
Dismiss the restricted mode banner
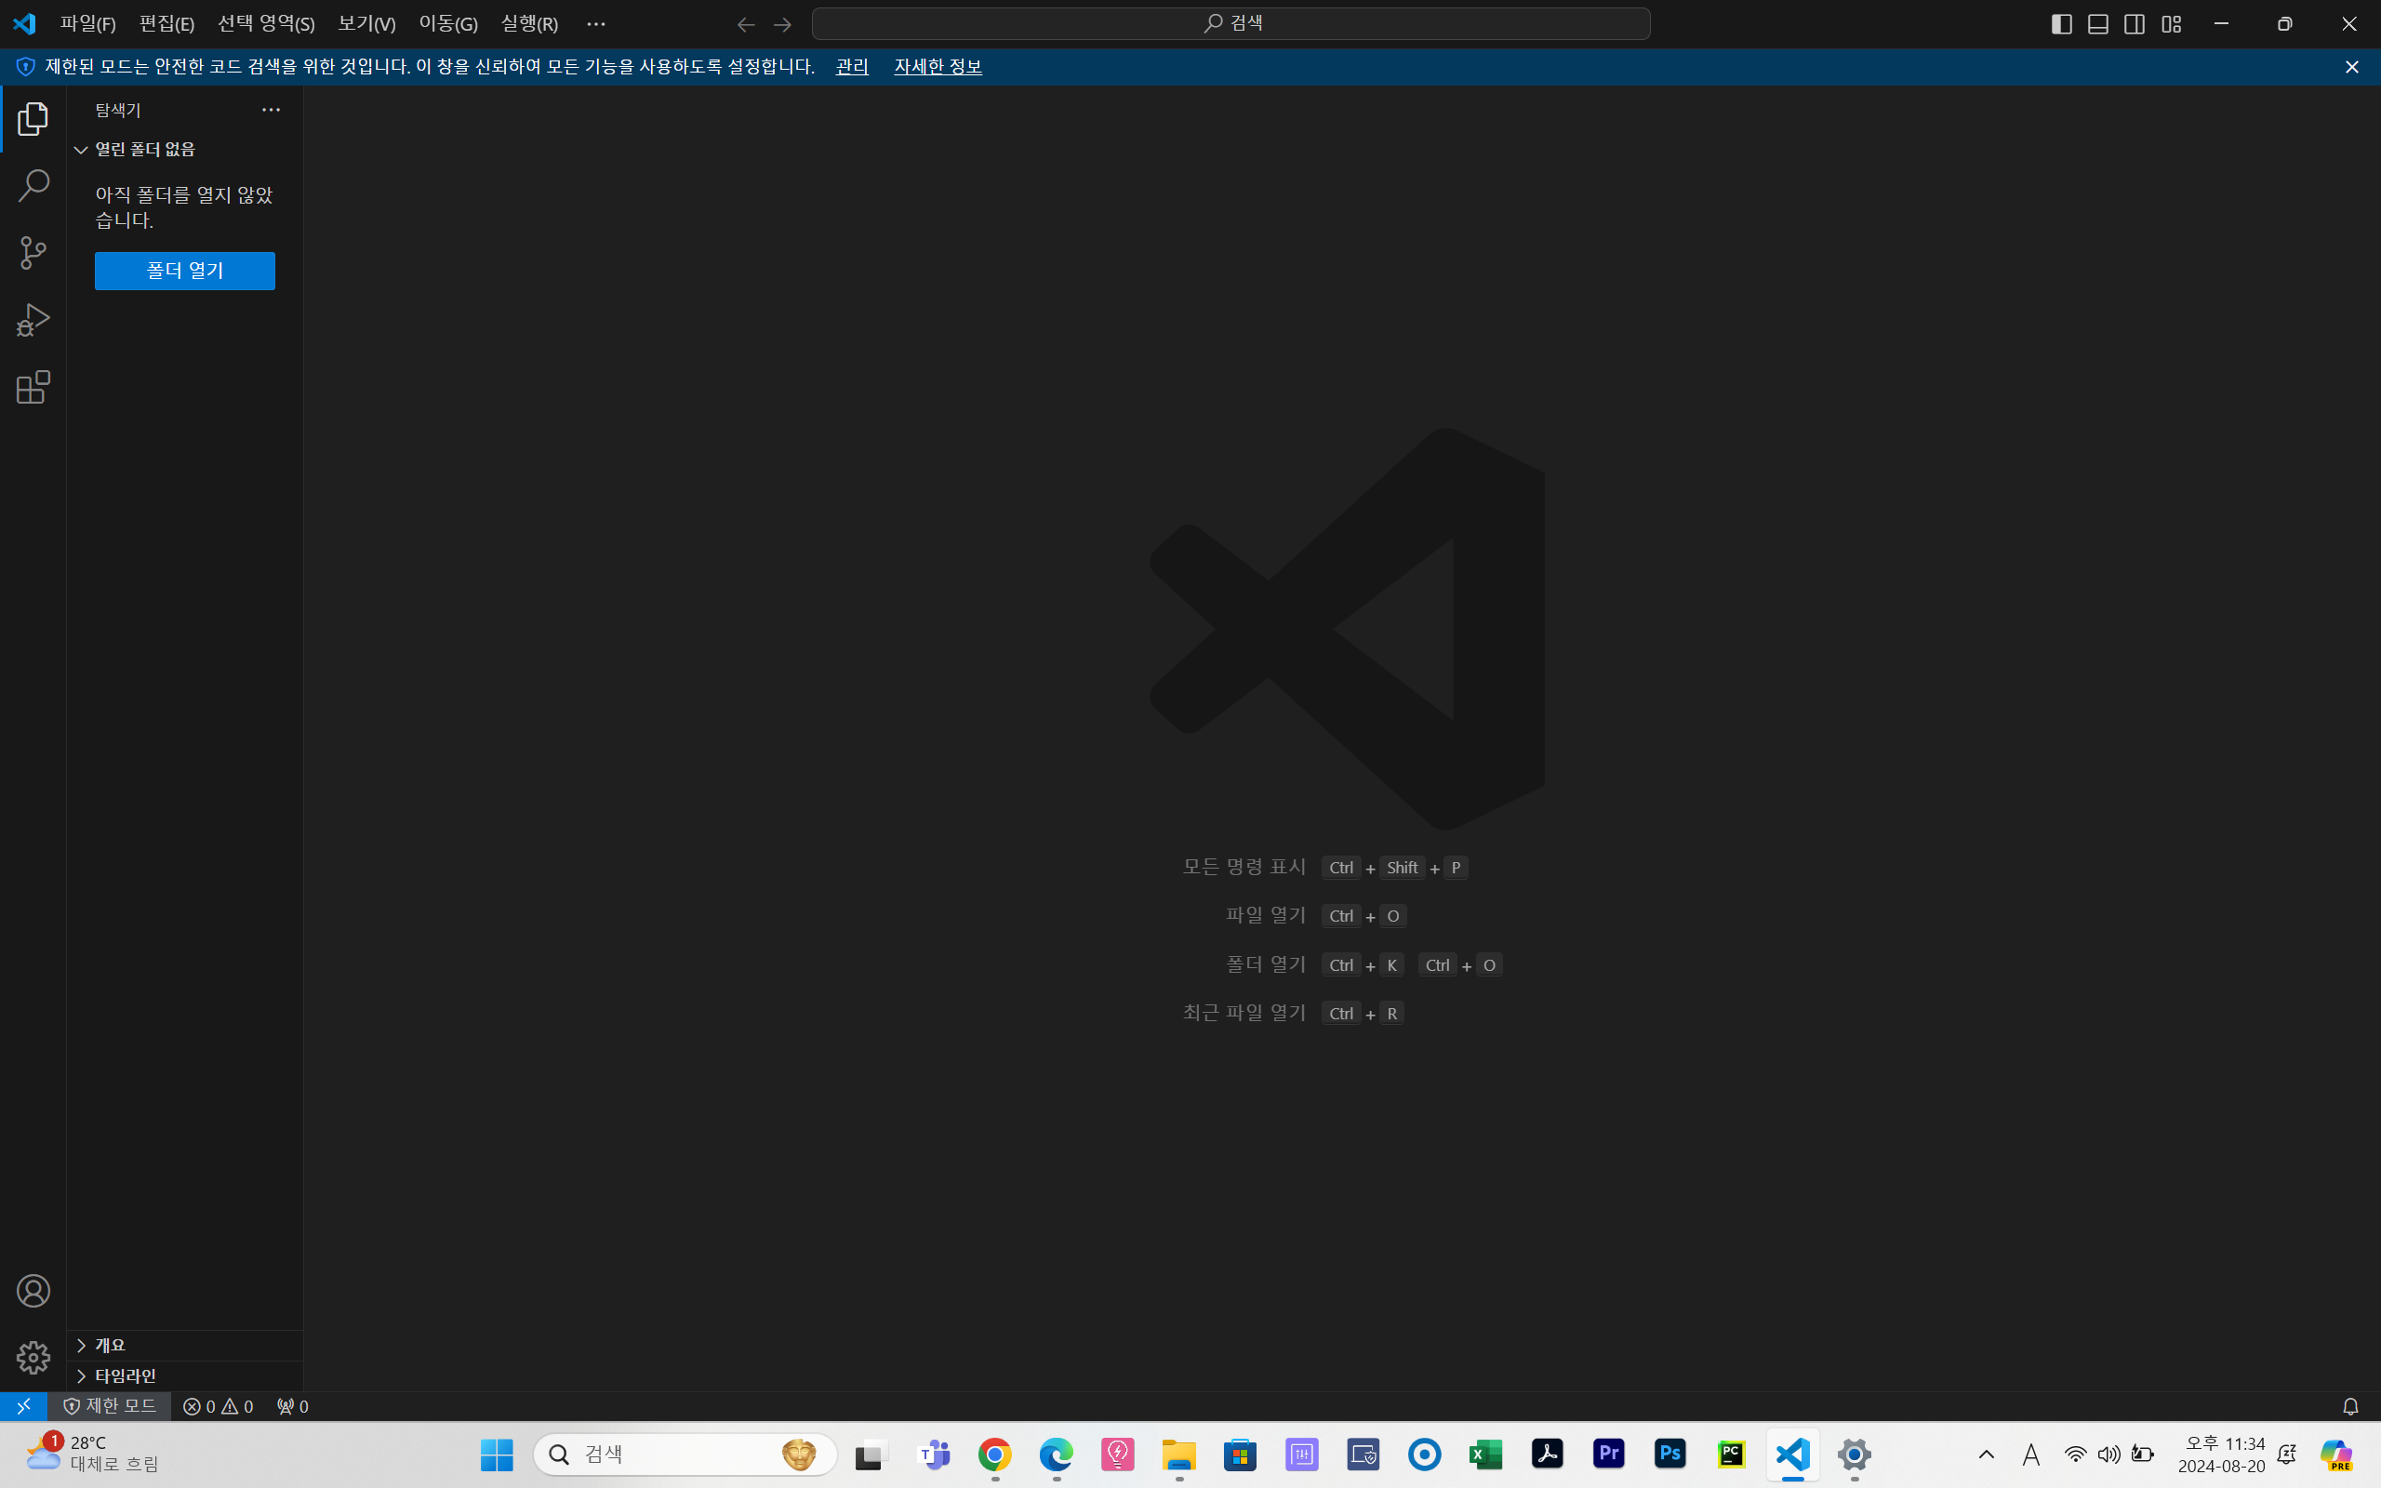pyautogui.click(x=2351, y=67)
